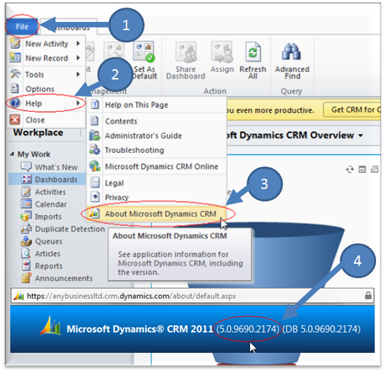The image size is (385, 372).
Task: Click the chart refresh icon
Action: 350,169
